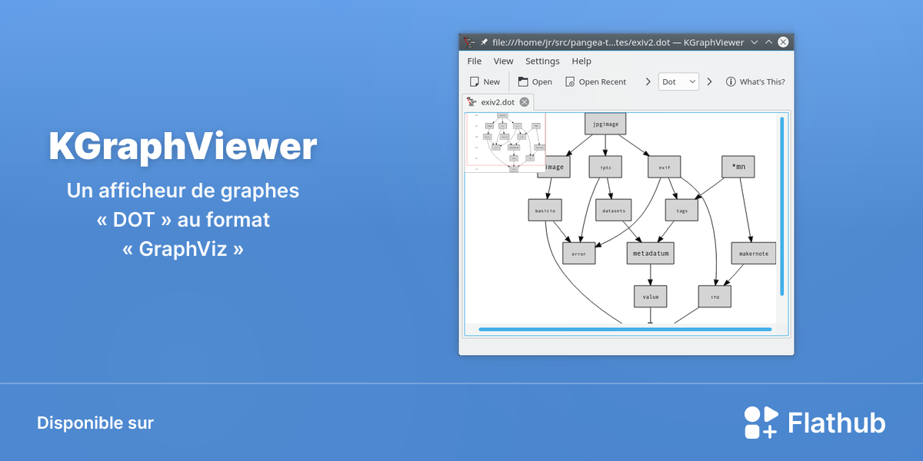Select the iptc graph node

point(605,167)
